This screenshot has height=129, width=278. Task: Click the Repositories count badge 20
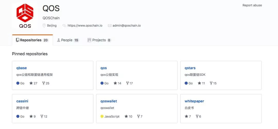[46, 40]
